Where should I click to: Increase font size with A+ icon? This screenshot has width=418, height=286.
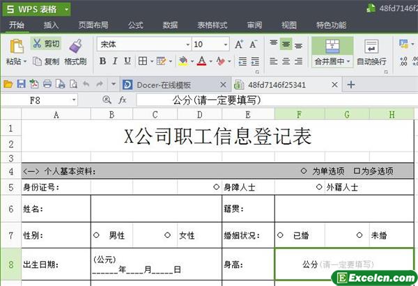[x=239, y=45]
